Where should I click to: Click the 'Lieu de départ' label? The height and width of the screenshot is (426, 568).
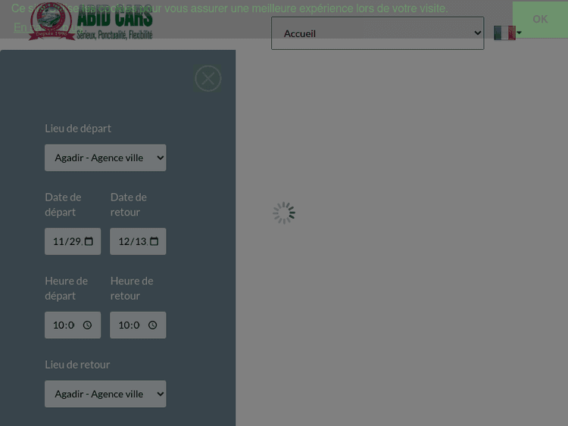pos(78,129)
